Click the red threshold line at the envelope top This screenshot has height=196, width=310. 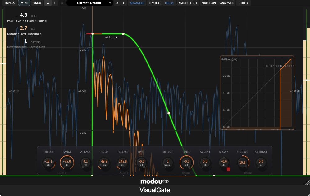click(94, 34)
